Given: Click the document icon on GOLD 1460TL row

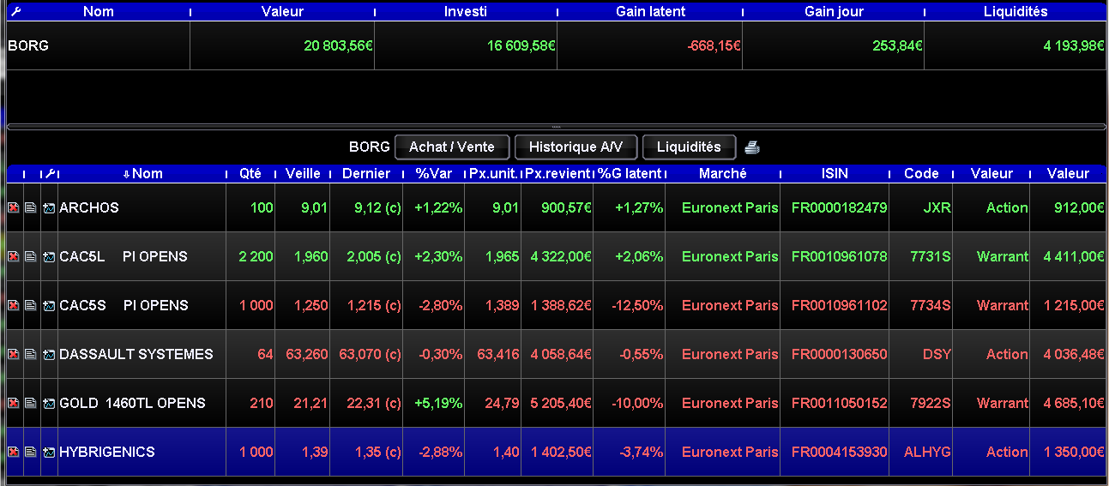Looking at the screenshot, I should coord(30,404).
